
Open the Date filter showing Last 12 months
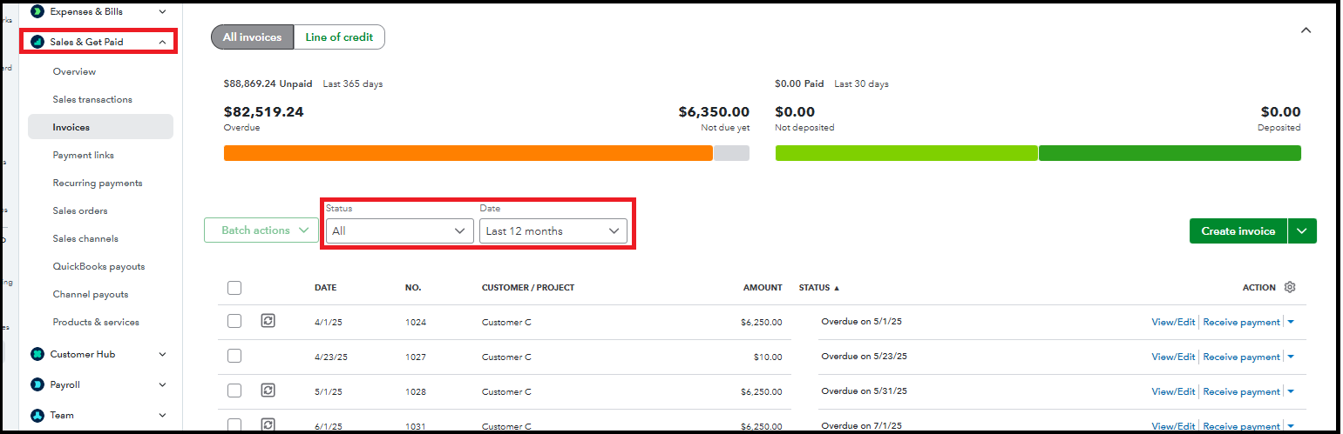pos(553,231)
